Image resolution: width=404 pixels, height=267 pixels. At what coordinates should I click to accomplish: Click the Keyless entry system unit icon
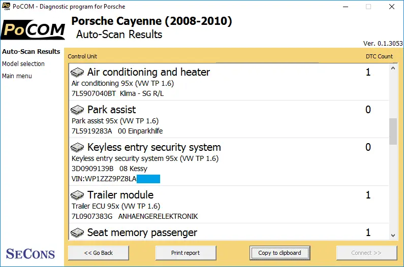(x=77, y=148)
